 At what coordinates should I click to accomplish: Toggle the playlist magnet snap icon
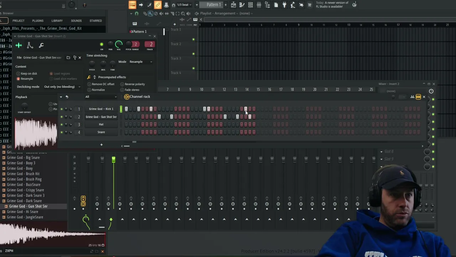tap(136, 14)
